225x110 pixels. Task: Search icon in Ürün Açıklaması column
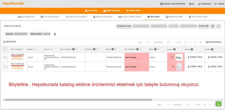(x=140, y=49)
